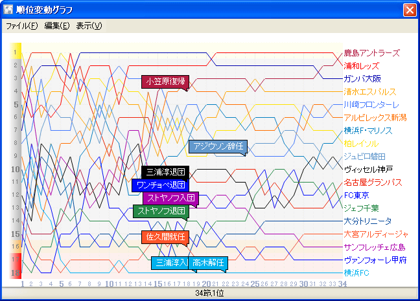
Task: Select the 横浜FC team label
Action: pyautogui.click(x=356, y=273)
